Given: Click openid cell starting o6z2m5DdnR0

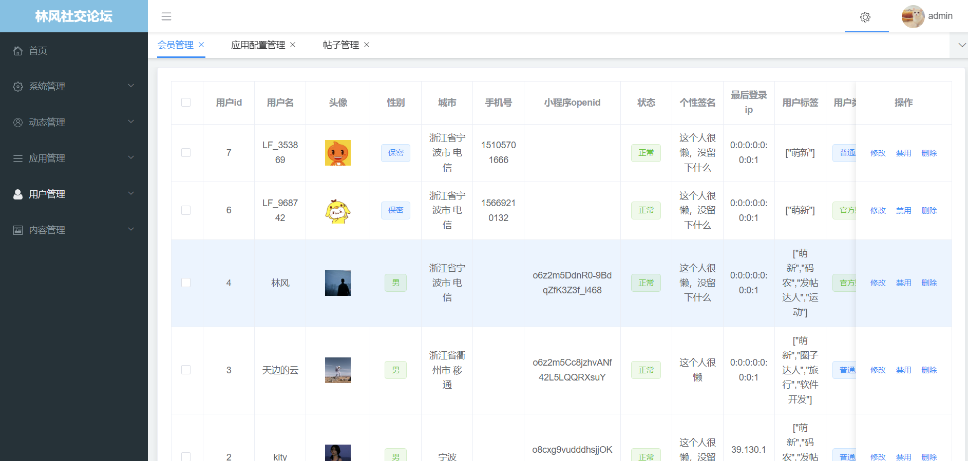Looking at the screenshot, I should [572, 283].
